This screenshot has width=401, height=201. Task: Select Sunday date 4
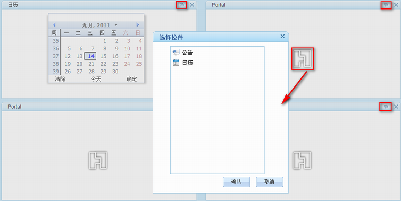coord(140,41)
